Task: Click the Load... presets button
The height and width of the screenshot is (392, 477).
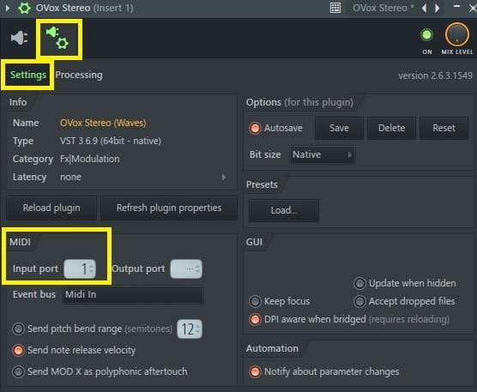Action: (x=283, y=210)
